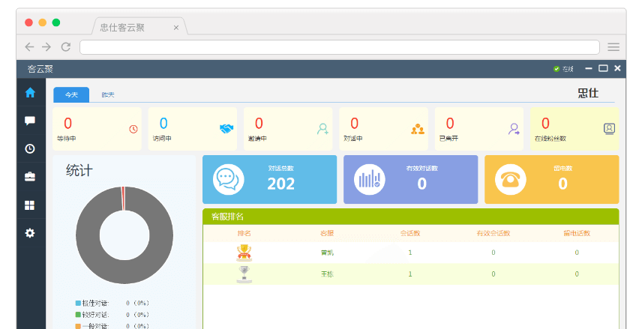This screenshot has width=642, height=329.
Task: Click the blue 极佳对话 legend swatch
Action: (77, 304)
